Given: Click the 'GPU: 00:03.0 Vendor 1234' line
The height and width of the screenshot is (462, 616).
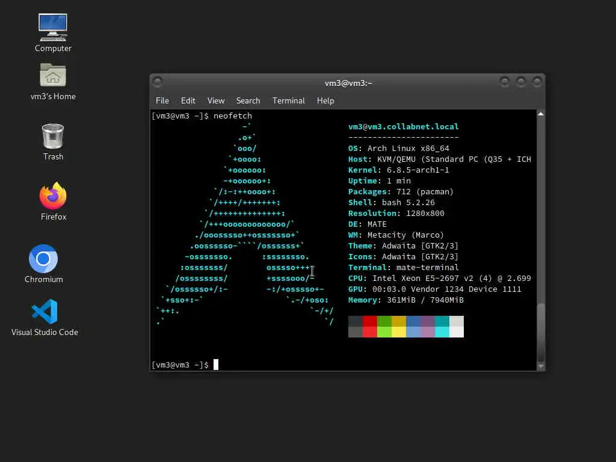Looking at the screenshot, I should (435, 289).
